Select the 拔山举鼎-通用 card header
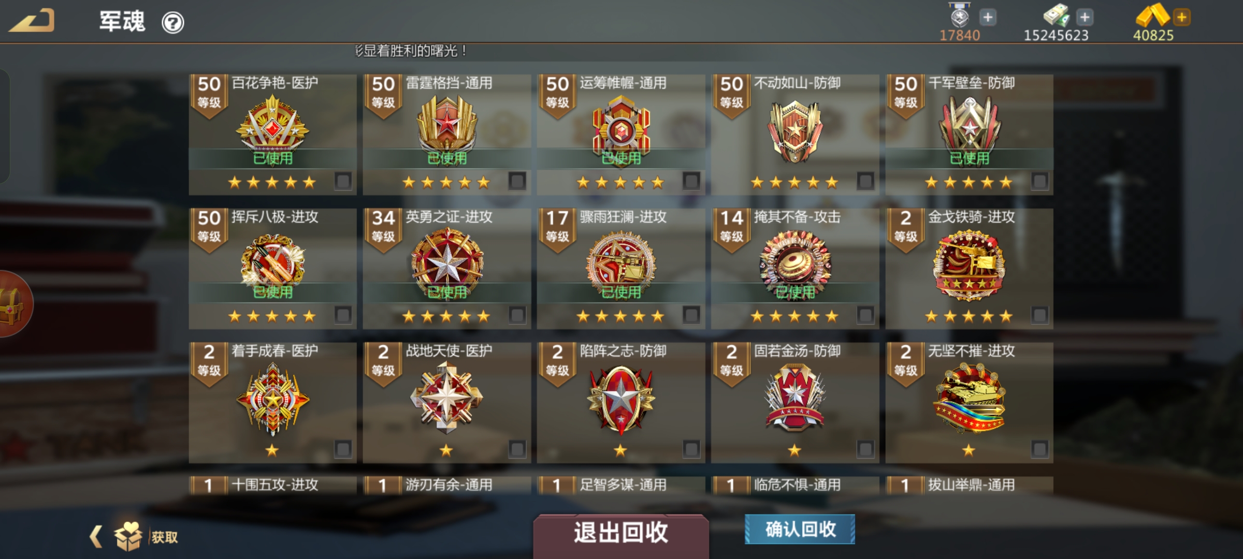 pos(969,486)
